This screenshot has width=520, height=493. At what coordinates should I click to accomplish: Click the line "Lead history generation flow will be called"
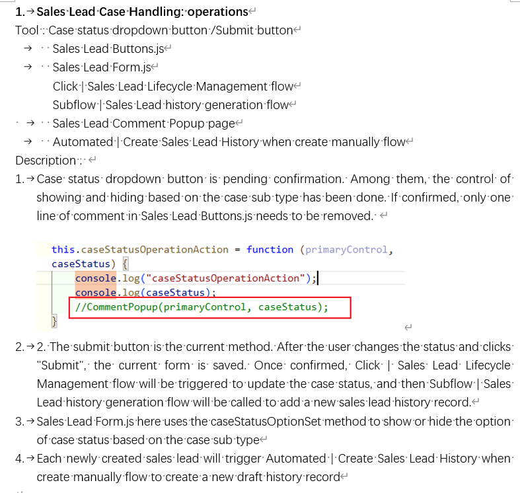[254, 402]
